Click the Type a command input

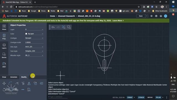tap(58, 97)
